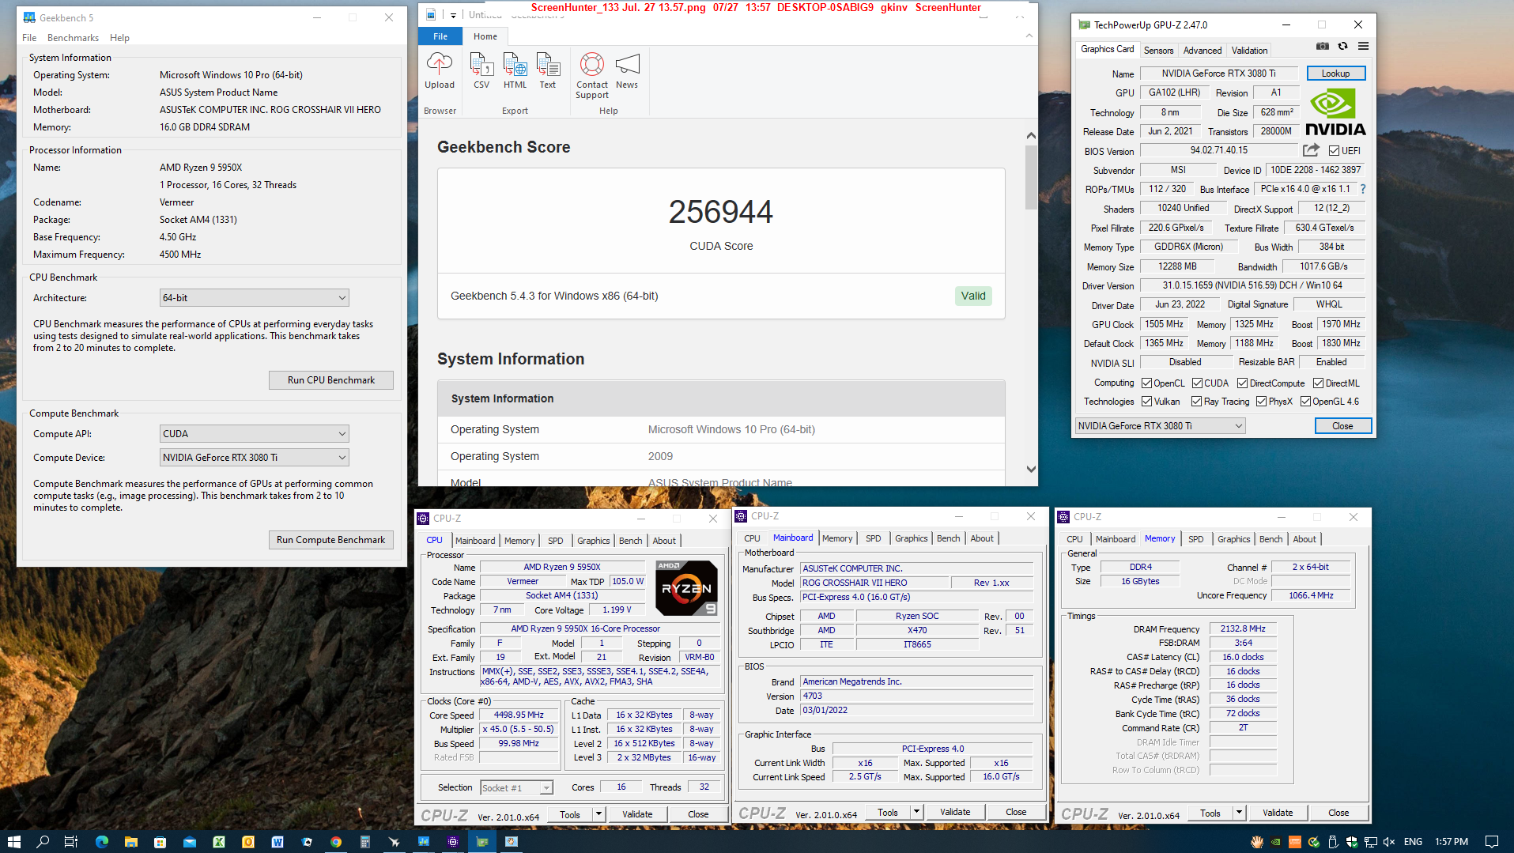This screenshot has width=1514, height=853.
Task: Toggle Ray Tracing checkbox
Action: [1196, 401]
